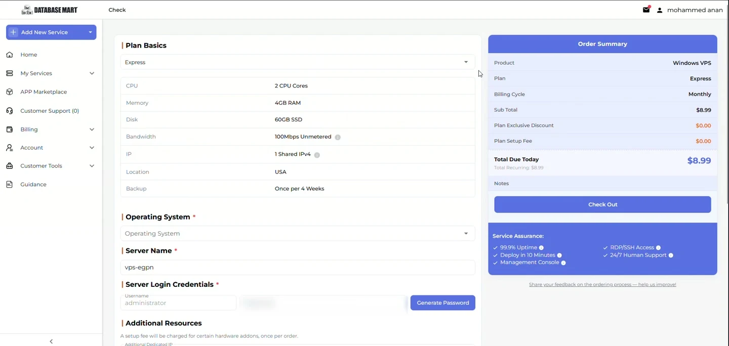Expand the Customer Tools chevron

pos(92,166)
